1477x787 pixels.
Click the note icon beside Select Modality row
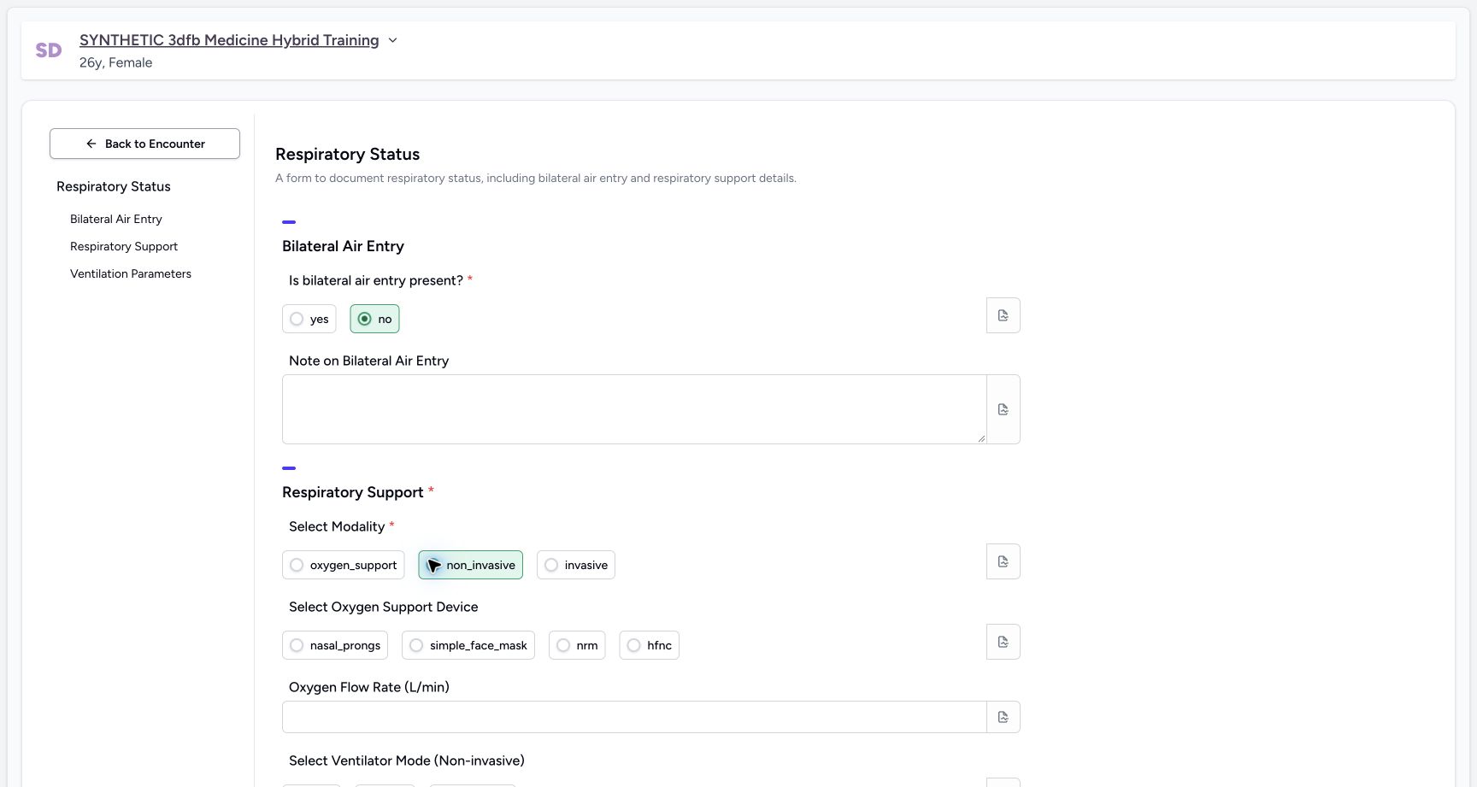click(x=1003, y=561)
